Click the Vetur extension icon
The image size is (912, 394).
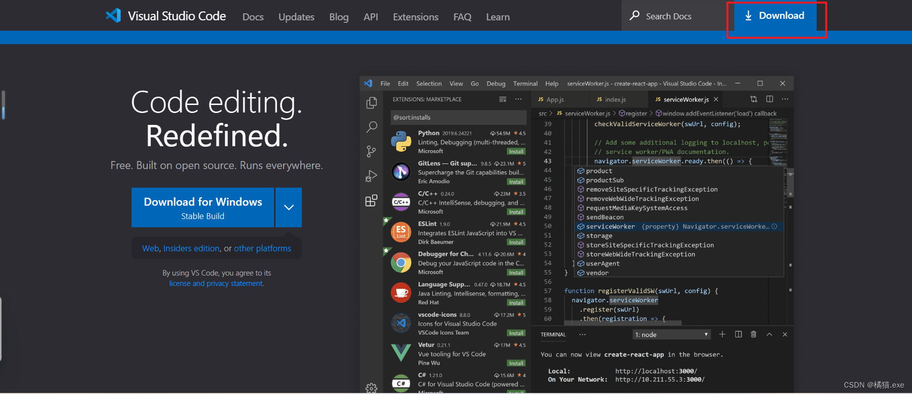pos(401,353)
